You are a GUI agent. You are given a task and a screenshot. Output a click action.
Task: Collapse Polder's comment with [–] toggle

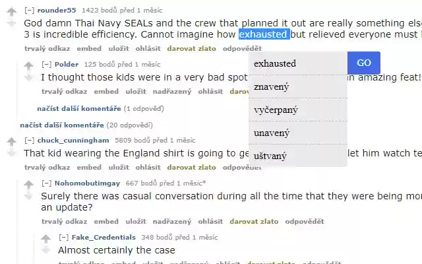46,65
